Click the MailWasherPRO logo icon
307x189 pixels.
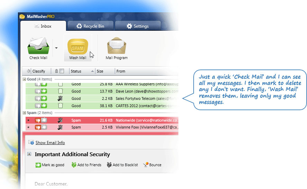(x=22, y=17)
